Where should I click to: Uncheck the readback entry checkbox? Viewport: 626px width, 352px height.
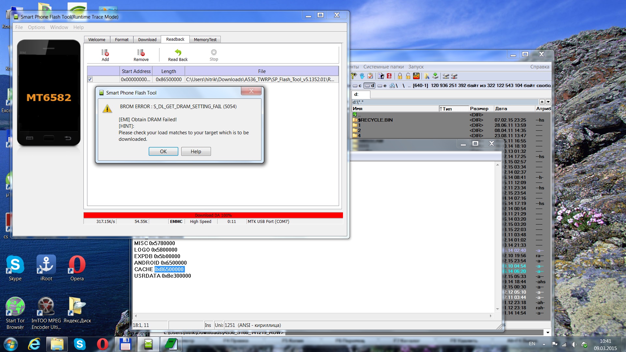[90, 79]
